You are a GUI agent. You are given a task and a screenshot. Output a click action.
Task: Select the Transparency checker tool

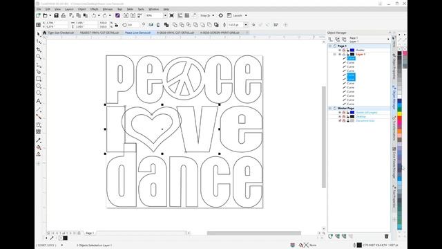coord(39,132)
